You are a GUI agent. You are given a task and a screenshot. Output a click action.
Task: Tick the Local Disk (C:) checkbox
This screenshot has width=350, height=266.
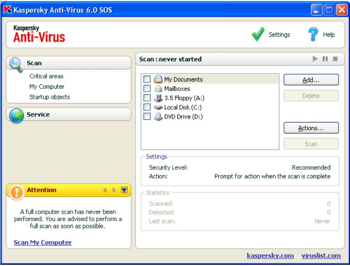[x=147, y=107]
